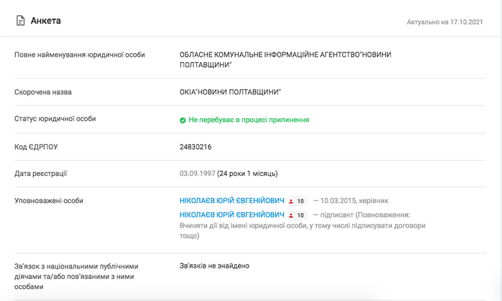Click the 10.03.2015, керівник text
This screenshot has width=502, height=301.
click(354, 201)
